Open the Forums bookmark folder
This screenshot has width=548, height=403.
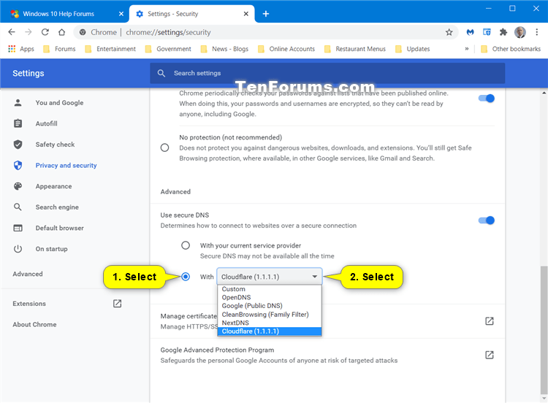[59, 49]
